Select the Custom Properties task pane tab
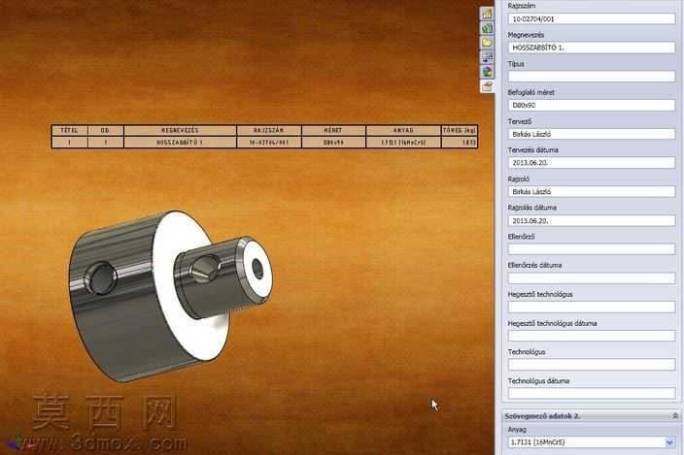Screen dimensions: 684x455 click(488, 86)
